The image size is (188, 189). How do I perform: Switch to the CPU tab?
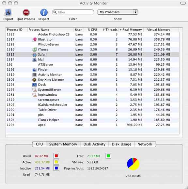pyautogui.click(x=39, y=144)
